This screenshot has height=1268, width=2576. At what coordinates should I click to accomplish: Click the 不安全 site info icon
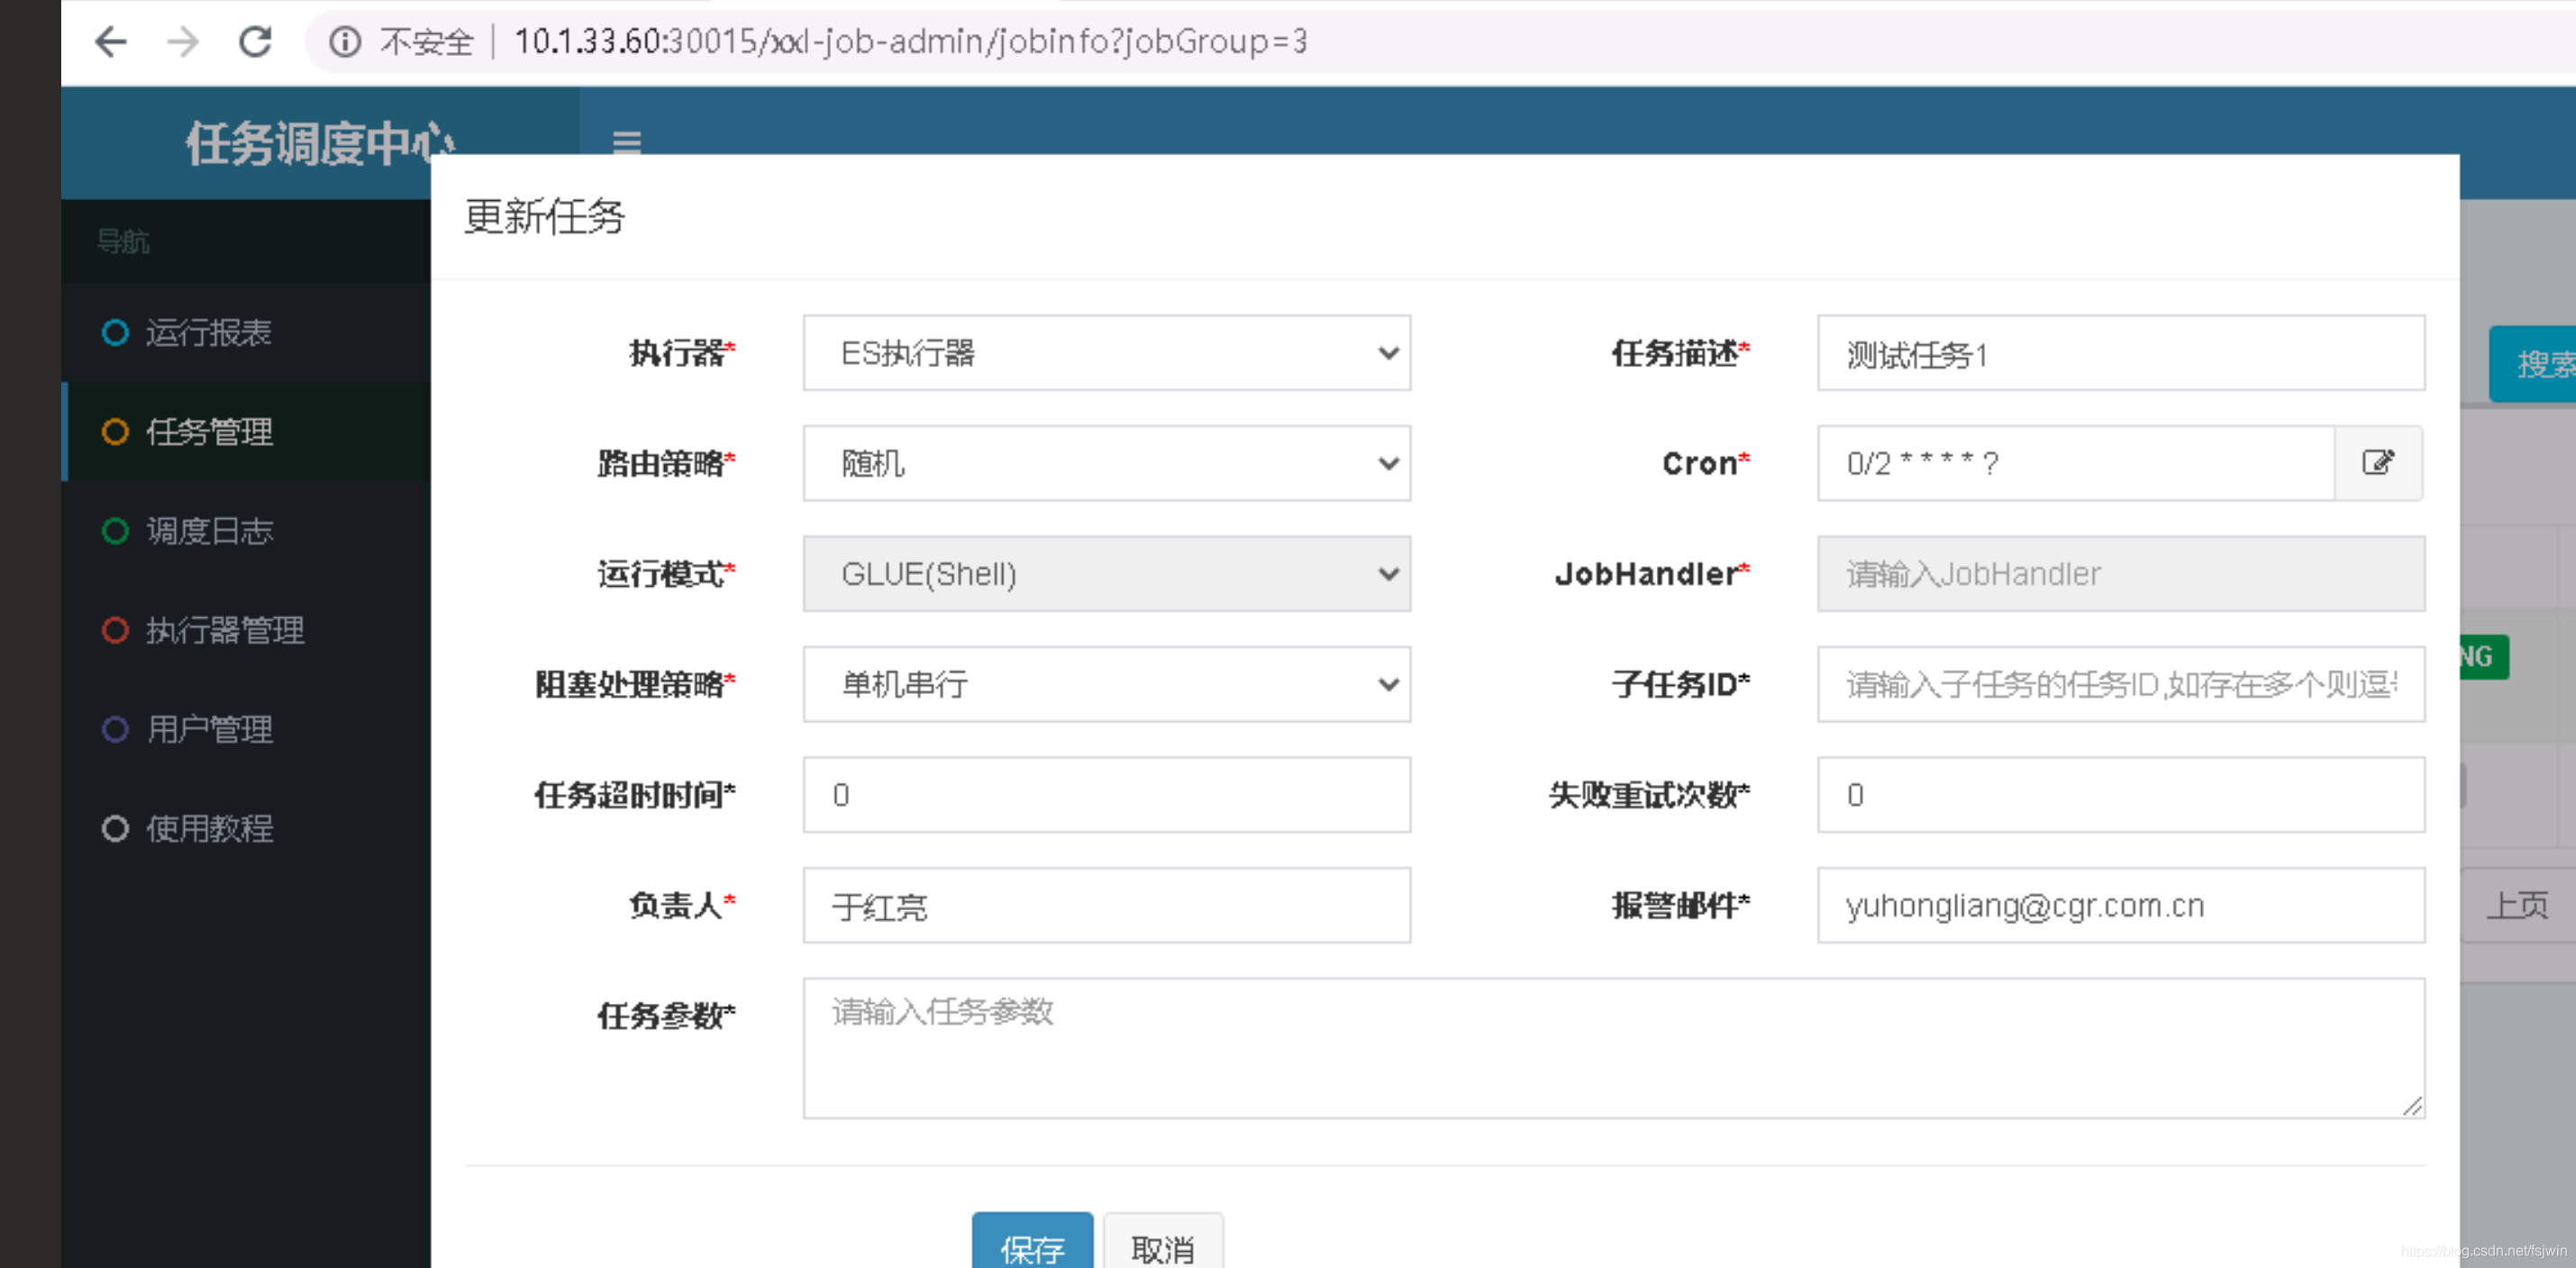click(344, 42)
